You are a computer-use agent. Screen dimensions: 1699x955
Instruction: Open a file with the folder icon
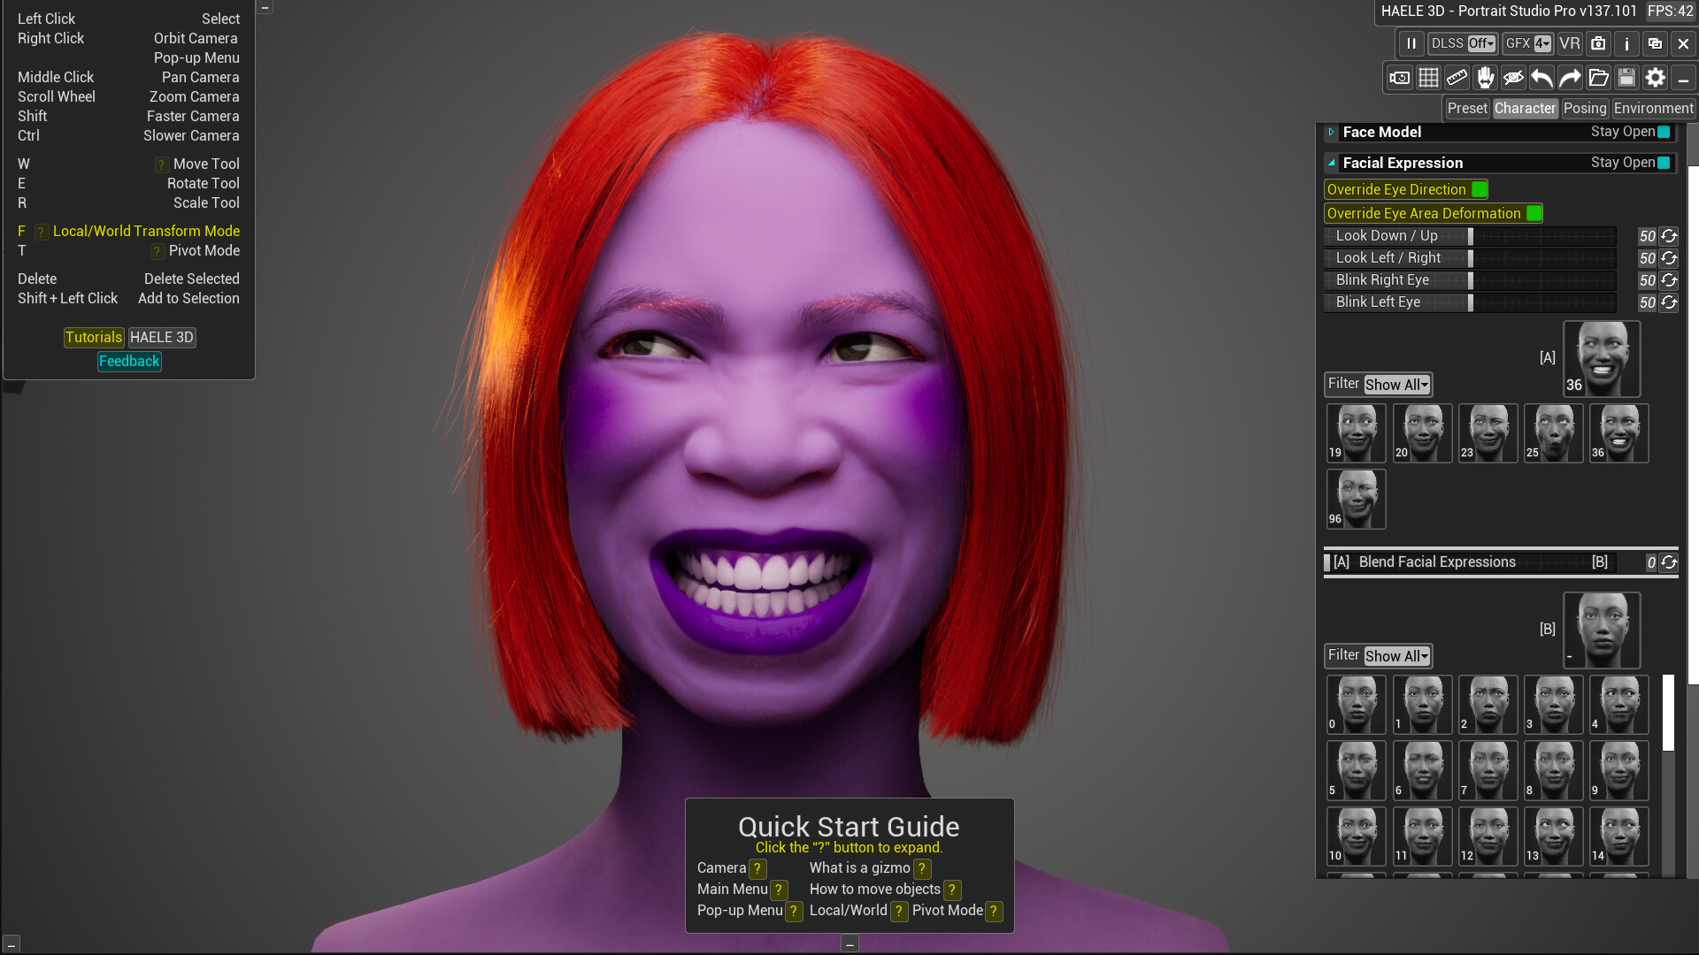pos(1598,78)
